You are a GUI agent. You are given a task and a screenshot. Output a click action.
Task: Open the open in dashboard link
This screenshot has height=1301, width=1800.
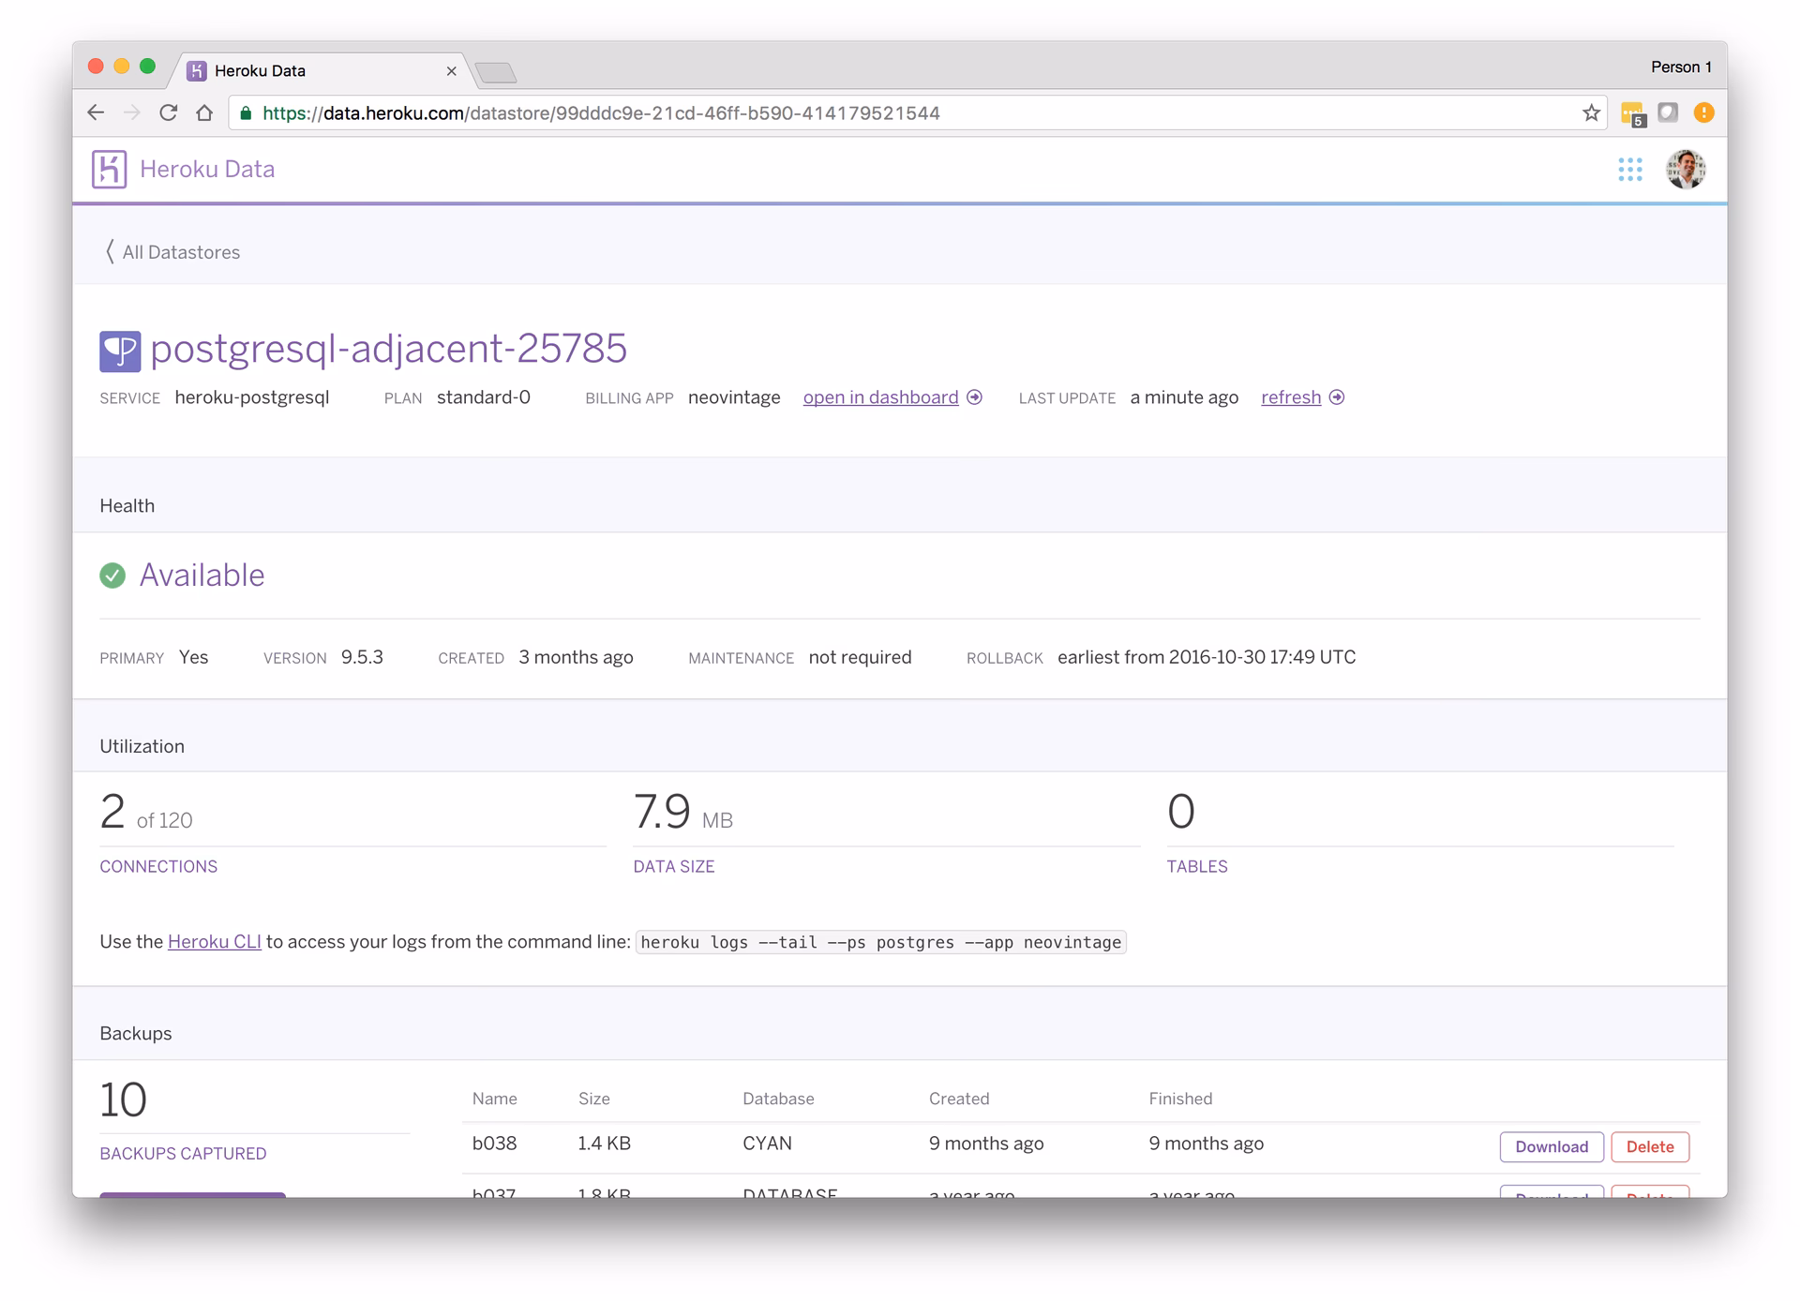pos(881,397)
